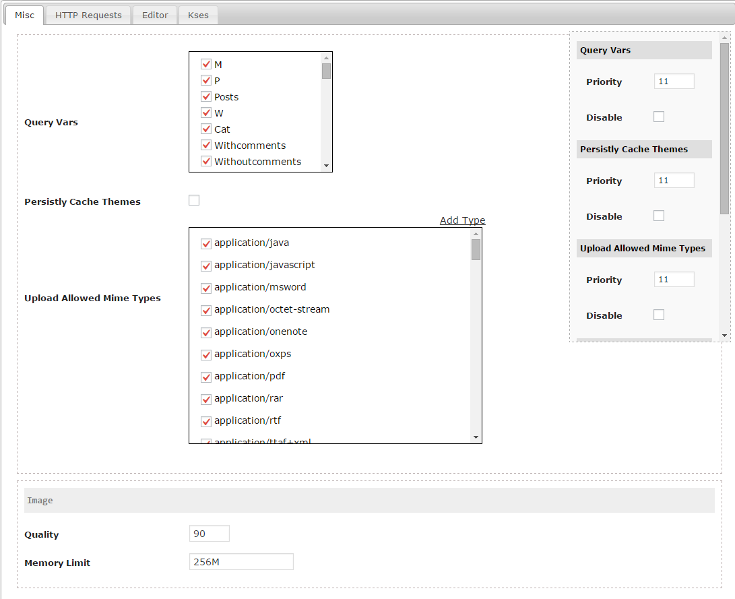This screenshot has height=599, width=735.
Task: Click side panel scroll-down arrow
Action: (x=724, y=335)
